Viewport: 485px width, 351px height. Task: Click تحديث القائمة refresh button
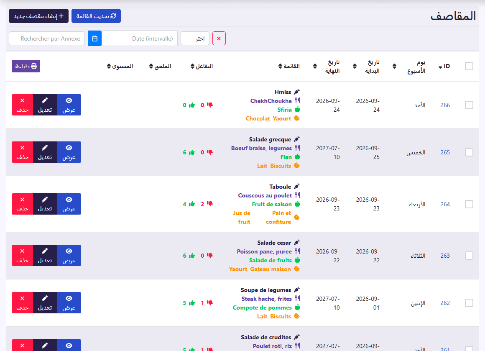(x=96, y=16)
